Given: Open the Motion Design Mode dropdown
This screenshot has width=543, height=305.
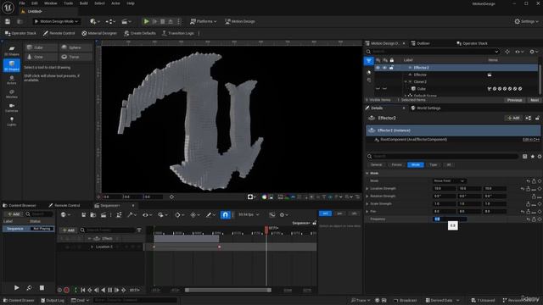Looking at the screenshot, I should click(57, 21).
